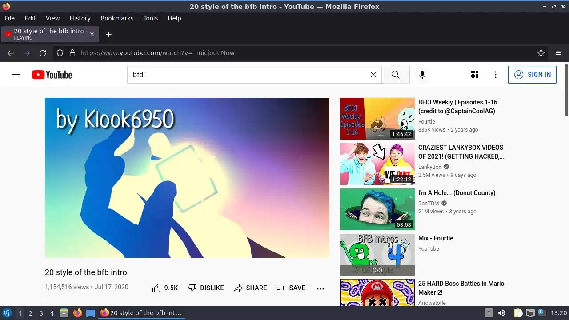Open CRAZIEST LANKYBOX VIDEOS title link

click(461, 152)
